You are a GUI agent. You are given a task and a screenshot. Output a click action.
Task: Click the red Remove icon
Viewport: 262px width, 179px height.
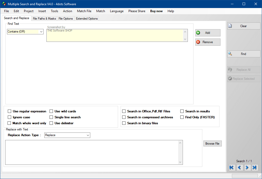(198, 42)
